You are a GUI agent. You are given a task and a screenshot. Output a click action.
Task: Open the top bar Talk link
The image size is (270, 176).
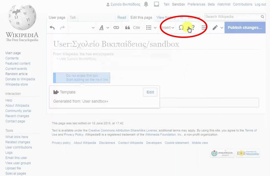coord(166,4)
